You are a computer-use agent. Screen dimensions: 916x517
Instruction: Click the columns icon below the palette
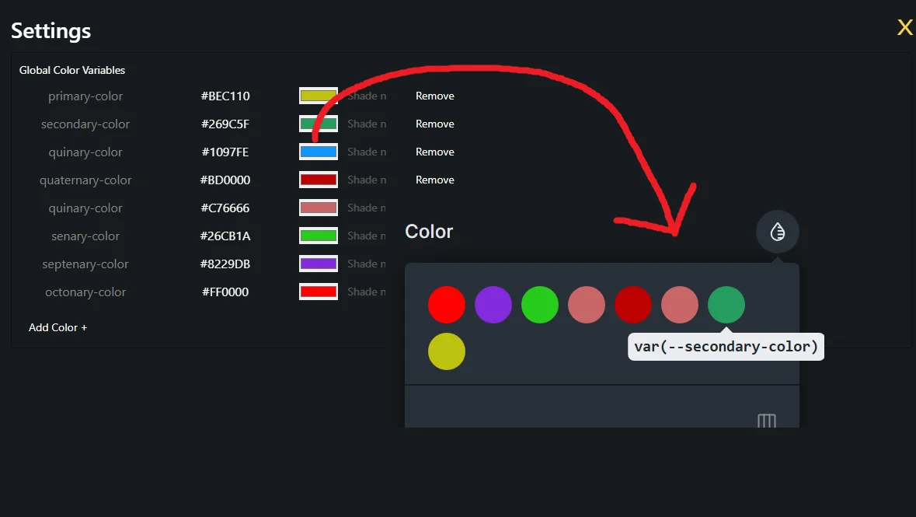766,421
